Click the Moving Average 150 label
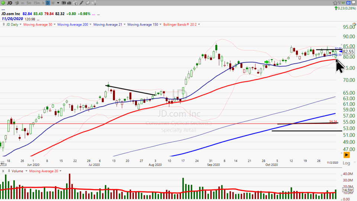357x201 pixels. (x=143, y=25)
